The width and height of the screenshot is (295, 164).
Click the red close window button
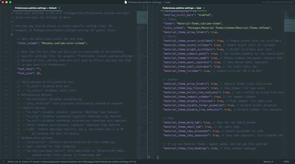(x=3, y=2)
